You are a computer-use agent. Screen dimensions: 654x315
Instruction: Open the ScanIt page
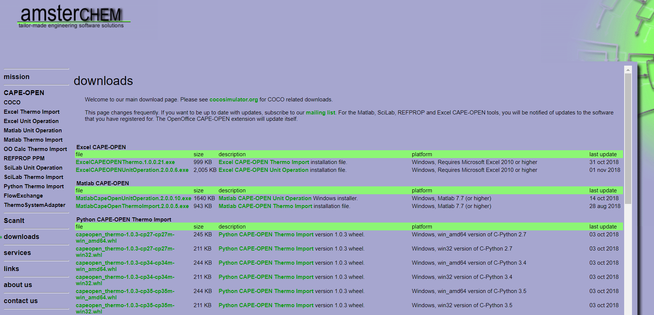tap(14, 221)
